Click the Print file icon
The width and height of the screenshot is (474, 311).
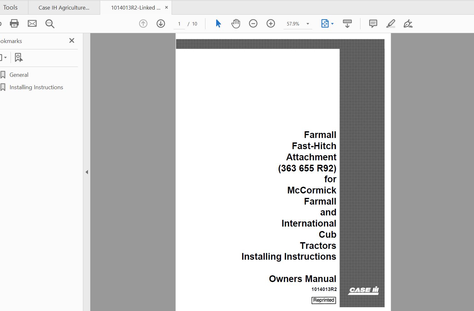[14, 24]
